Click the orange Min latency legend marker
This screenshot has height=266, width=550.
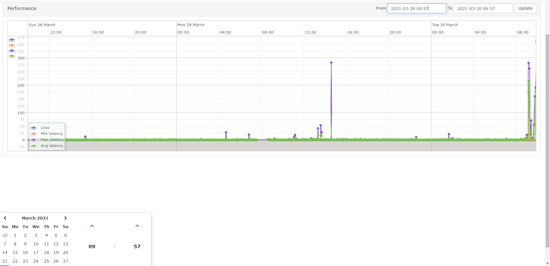[x=34, y=133]
